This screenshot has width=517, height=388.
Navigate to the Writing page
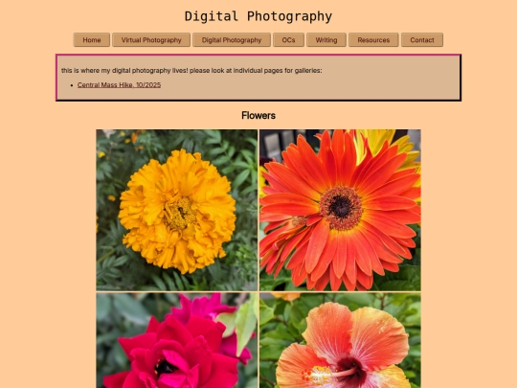326,40
